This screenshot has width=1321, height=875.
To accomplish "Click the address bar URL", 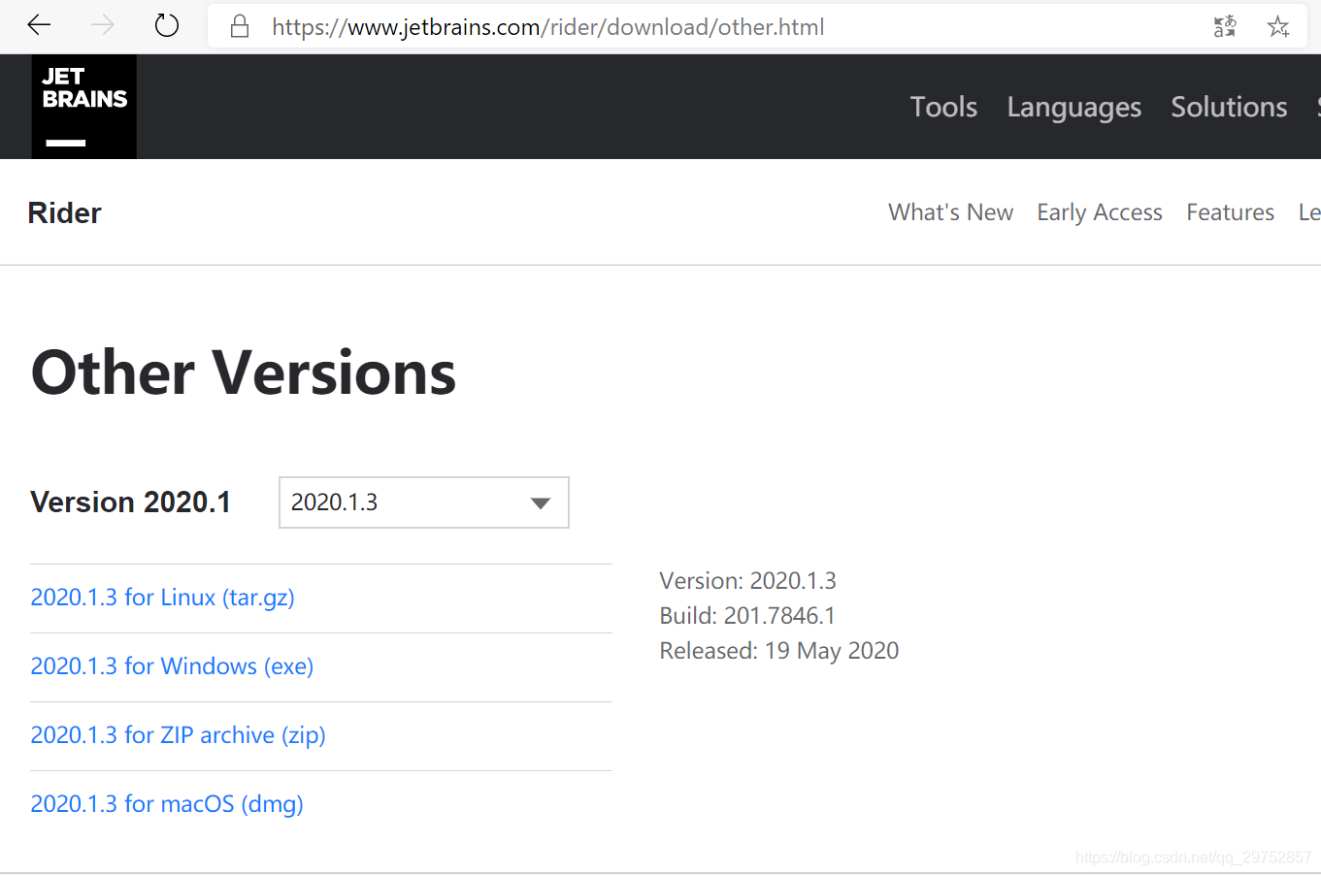I will point(547,27).
